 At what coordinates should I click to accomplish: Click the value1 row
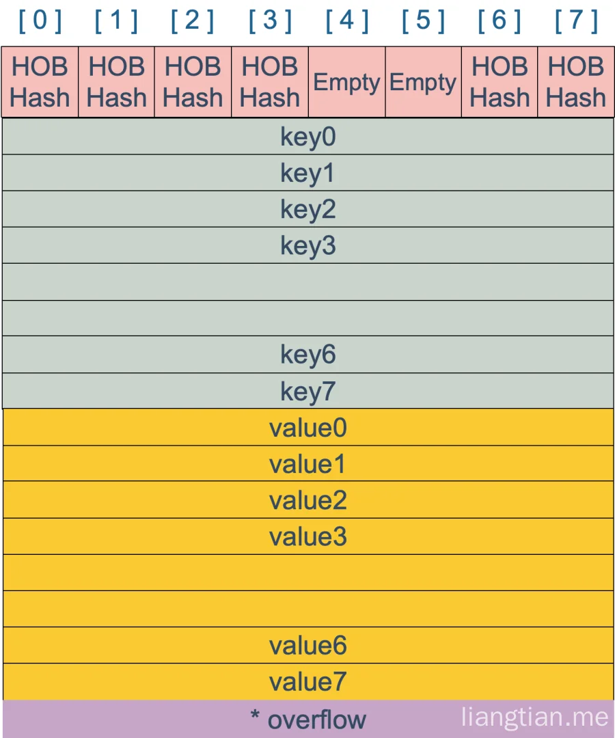coord(308,463)
